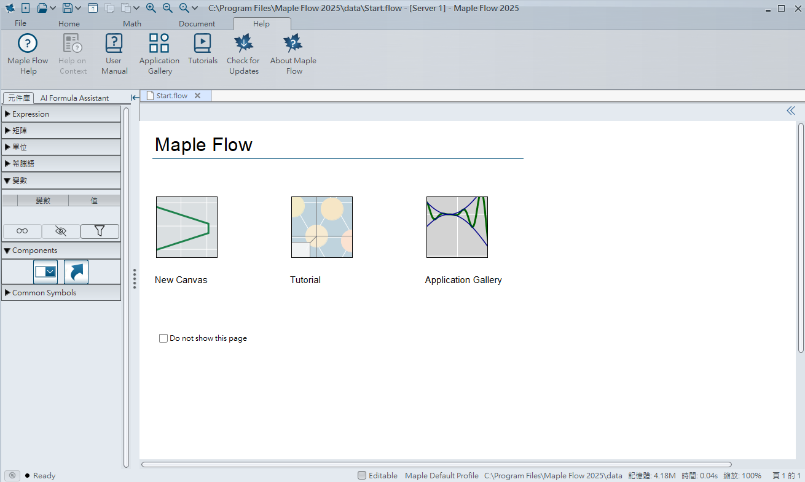805x482 pixels.
Task: Switch to the AI Formula Assistant tab
Action: click(x=74, y=98)
